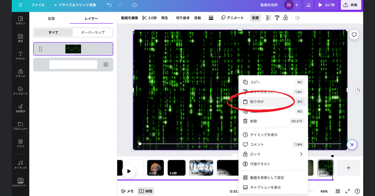Open the Lesson.1 A... sidebar item
This screenshot has width=375, height=196.
[x=21, y=182]
